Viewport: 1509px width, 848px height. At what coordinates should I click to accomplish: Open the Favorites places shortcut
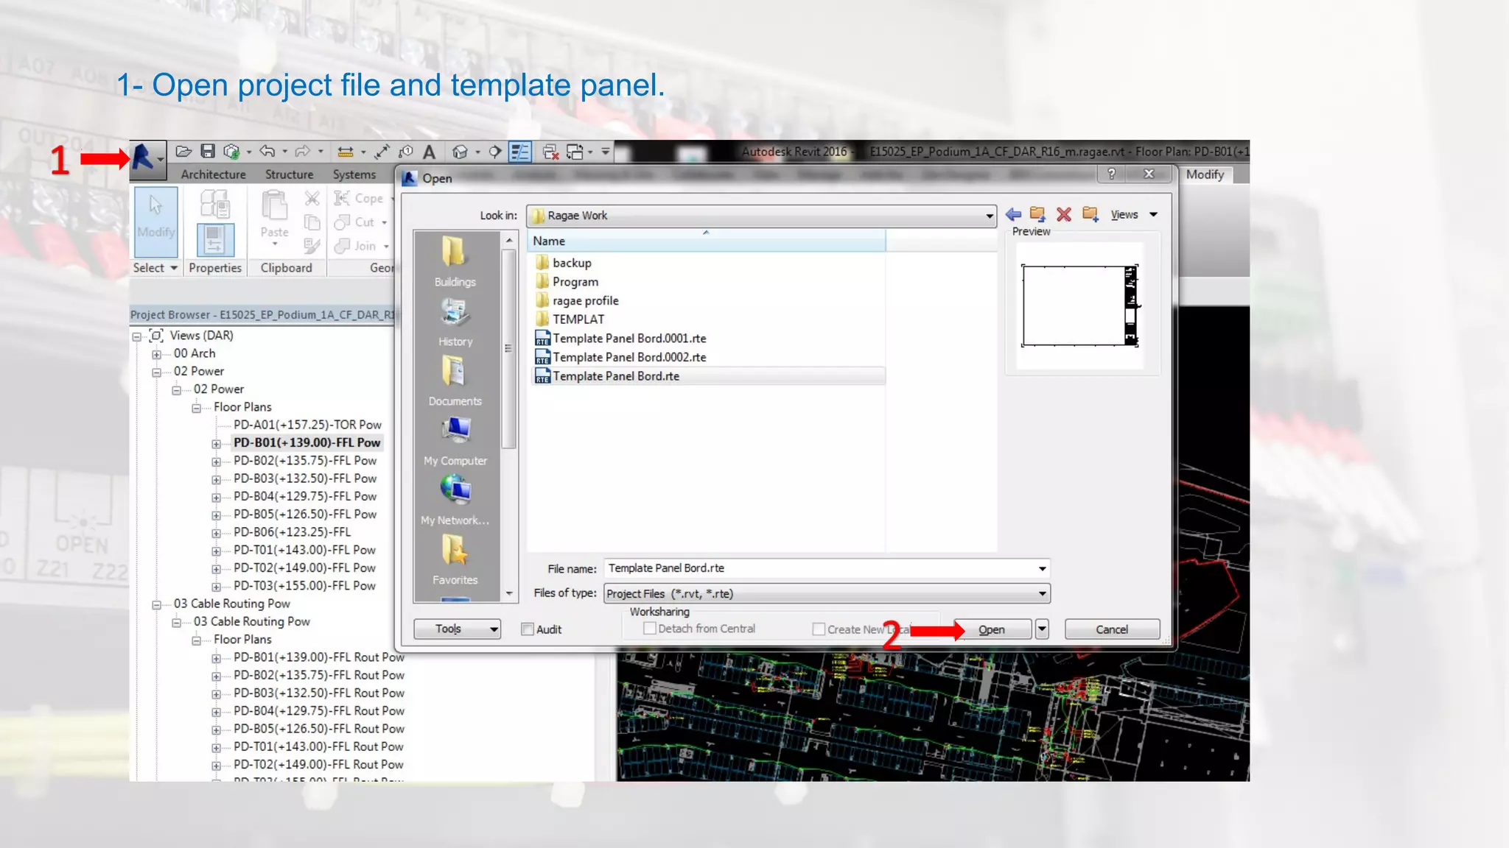tap(455, 559)
